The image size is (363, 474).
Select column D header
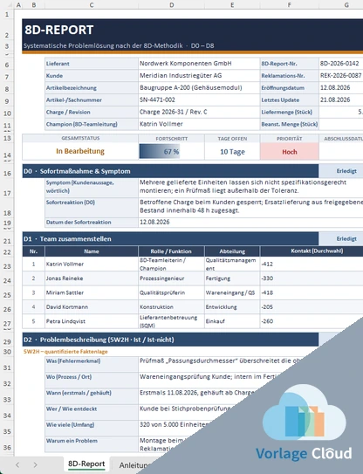point(171,5)
